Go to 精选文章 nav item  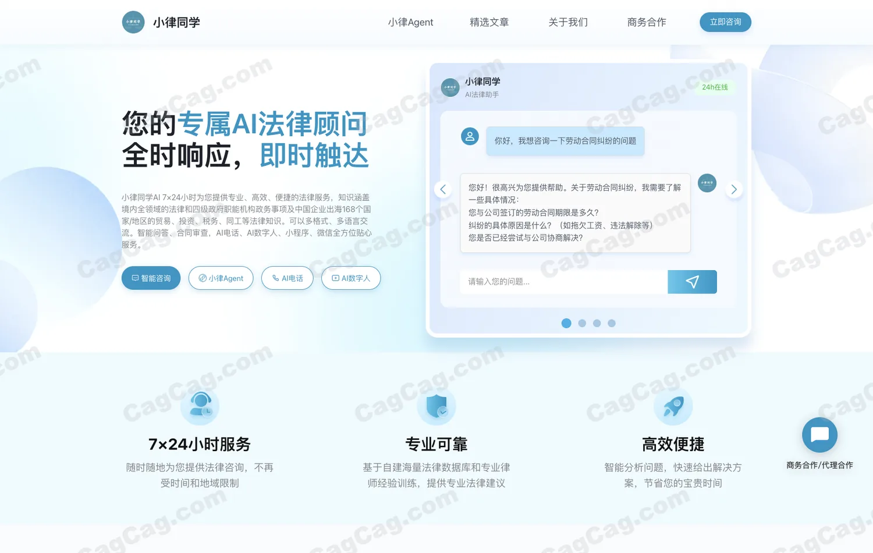click(x=489, y=22)
